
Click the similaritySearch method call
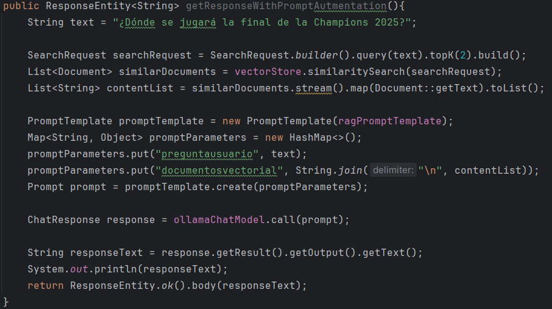click(374, 72)
